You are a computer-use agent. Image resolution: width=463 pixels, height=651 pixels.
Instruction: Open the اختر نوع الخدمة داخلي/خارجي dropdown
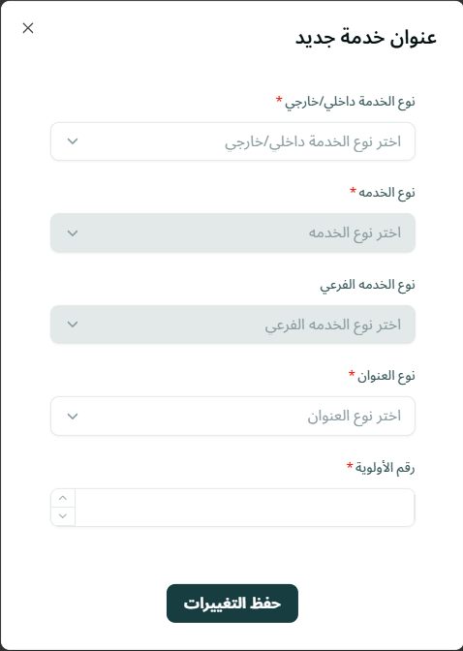point(232,141)
